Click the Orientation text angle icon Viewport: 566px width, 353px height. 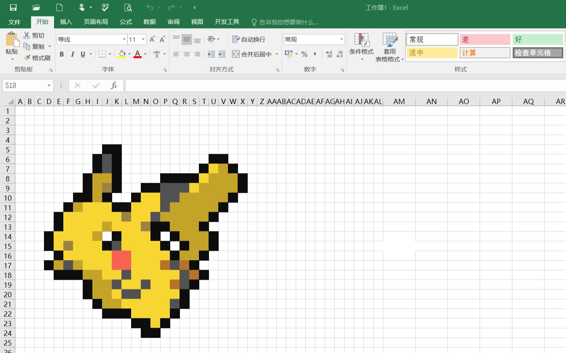point(211,39)
